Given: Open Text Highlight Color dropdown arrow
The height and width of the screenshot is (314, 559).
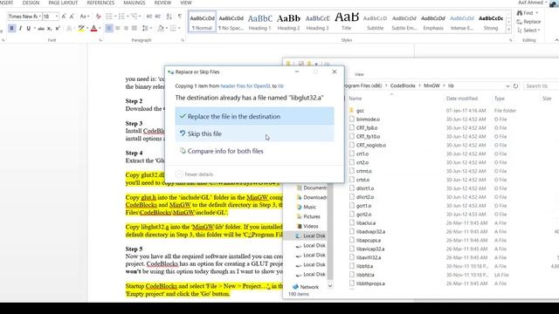Looking at the screenshot, I should tap(87, 28).
